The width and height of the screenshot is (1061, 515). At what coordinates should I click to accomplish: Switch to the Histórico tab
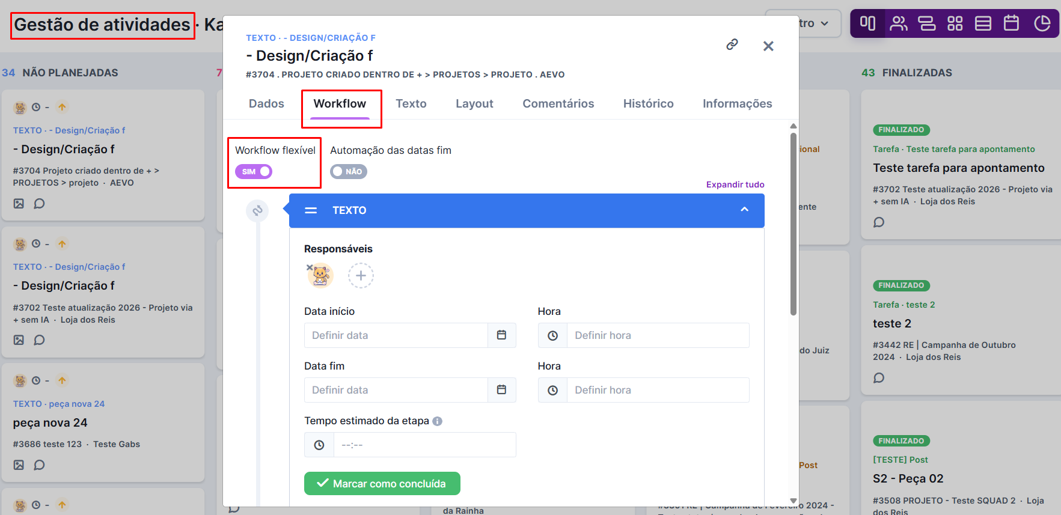point(648,103)
